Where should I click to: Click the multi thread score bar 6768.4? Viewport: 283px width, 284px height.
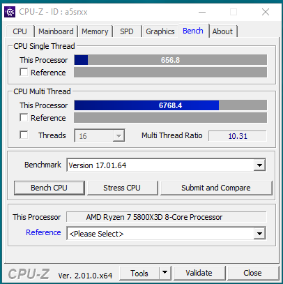click(x=170, y=105)
